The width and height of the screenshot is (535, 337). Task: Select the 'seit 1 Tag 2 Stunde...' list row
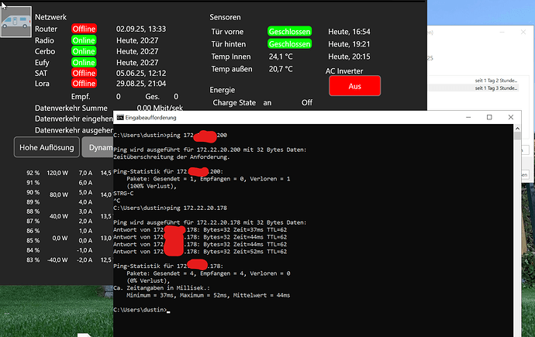pyautogui.click(x=496, y=80)
